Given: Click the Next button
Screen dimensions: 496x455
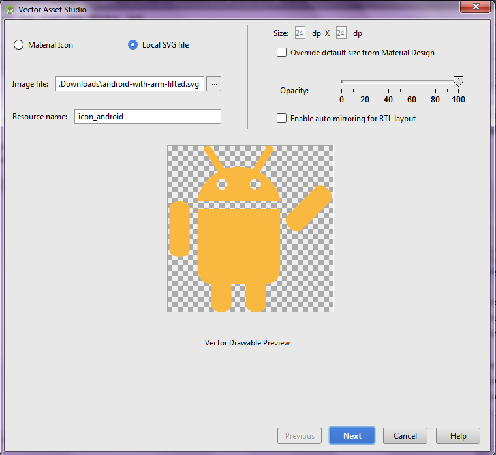Looking at the screenshot, I should tap(352, 435).
